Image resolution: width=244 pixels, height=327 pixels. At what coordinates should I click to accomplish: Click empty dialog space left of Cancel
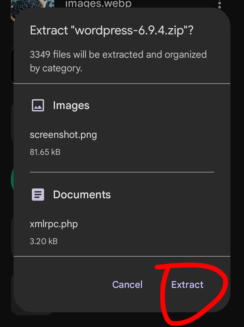click(63, 284)
